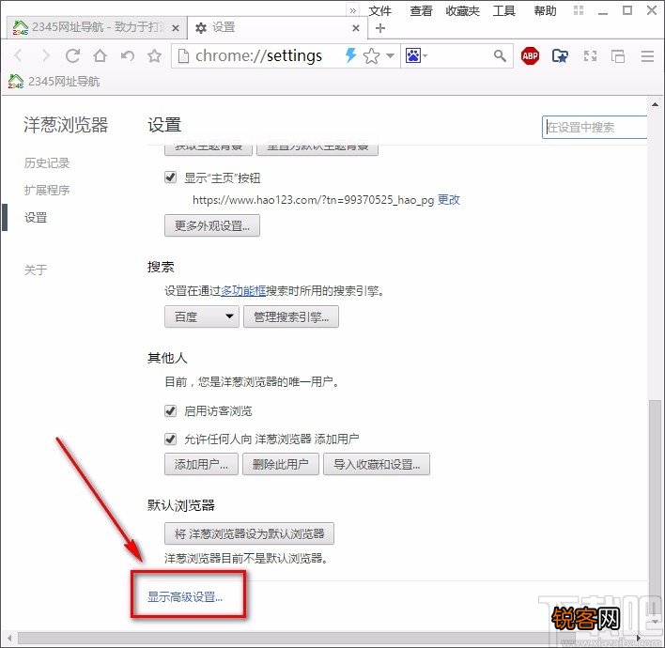The height and width of the screenshot is (648, 665).
Task: Click 更改 link beside homepage URL
Action: 449,199
